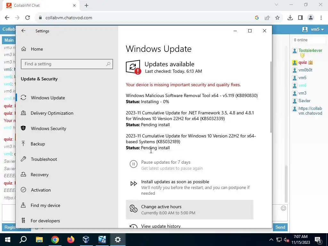Select Main chat tab
Screen dimensions: 328x246
click(9, 40)
